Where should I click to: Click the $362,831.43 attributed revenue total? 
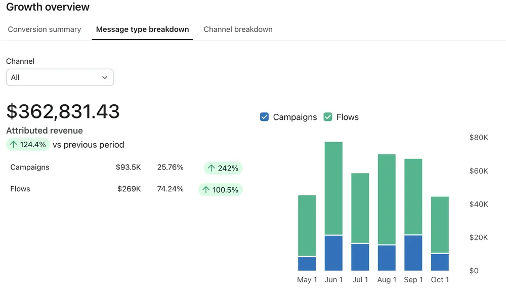click(x=63, y=111)
